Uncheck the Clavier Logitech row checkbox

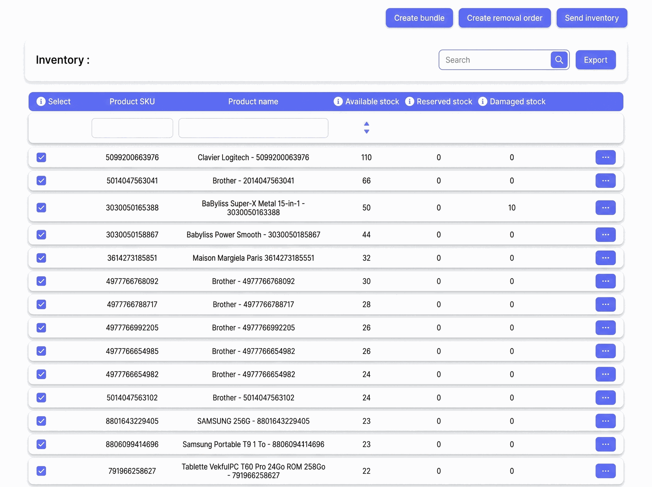pyautogui.click(x=41, y=157)
